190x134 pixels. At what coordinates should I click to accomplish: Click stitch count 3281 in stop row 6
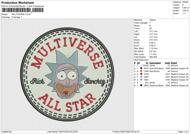[x=146, y=80]
